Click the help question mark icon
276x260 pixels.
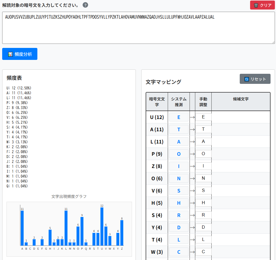tap(85, 5)
